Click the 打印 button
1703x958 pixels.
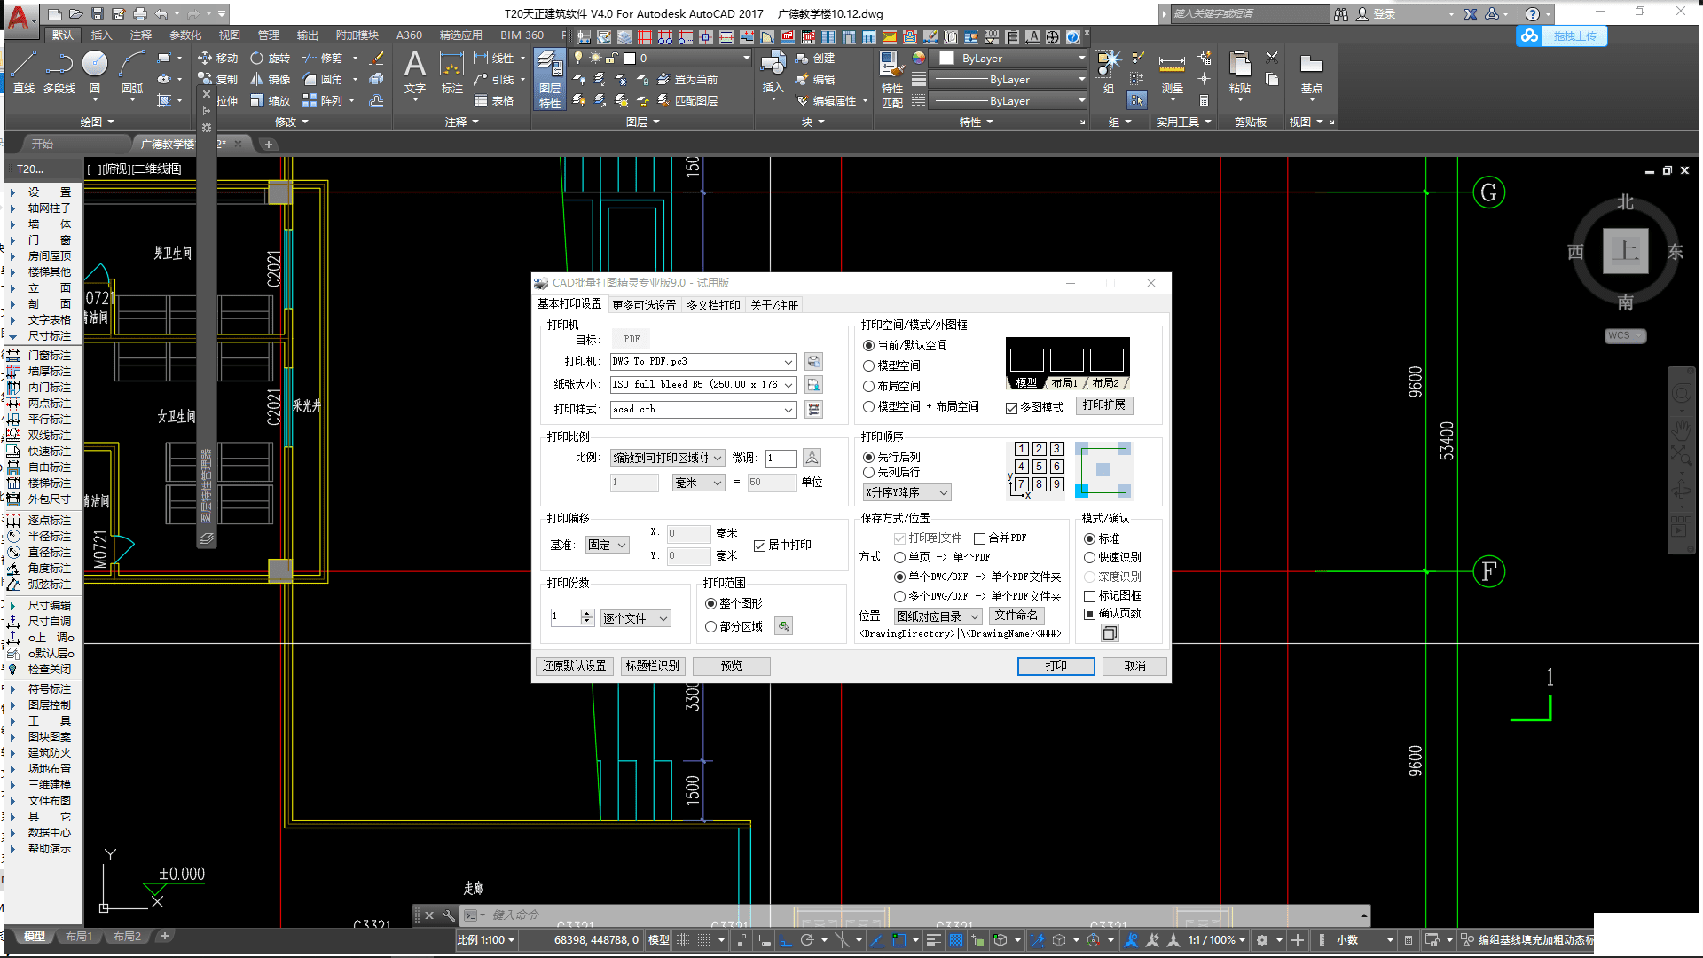pos(1056,665)
